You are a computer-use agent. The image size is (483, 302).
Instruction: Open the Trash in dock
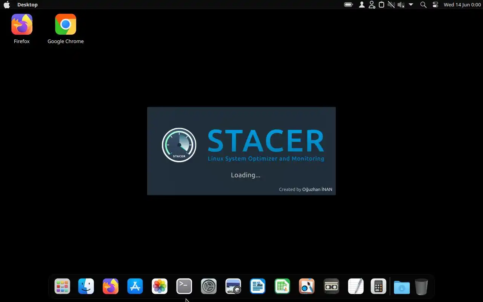pyautogui.click(x=421, y=287)
